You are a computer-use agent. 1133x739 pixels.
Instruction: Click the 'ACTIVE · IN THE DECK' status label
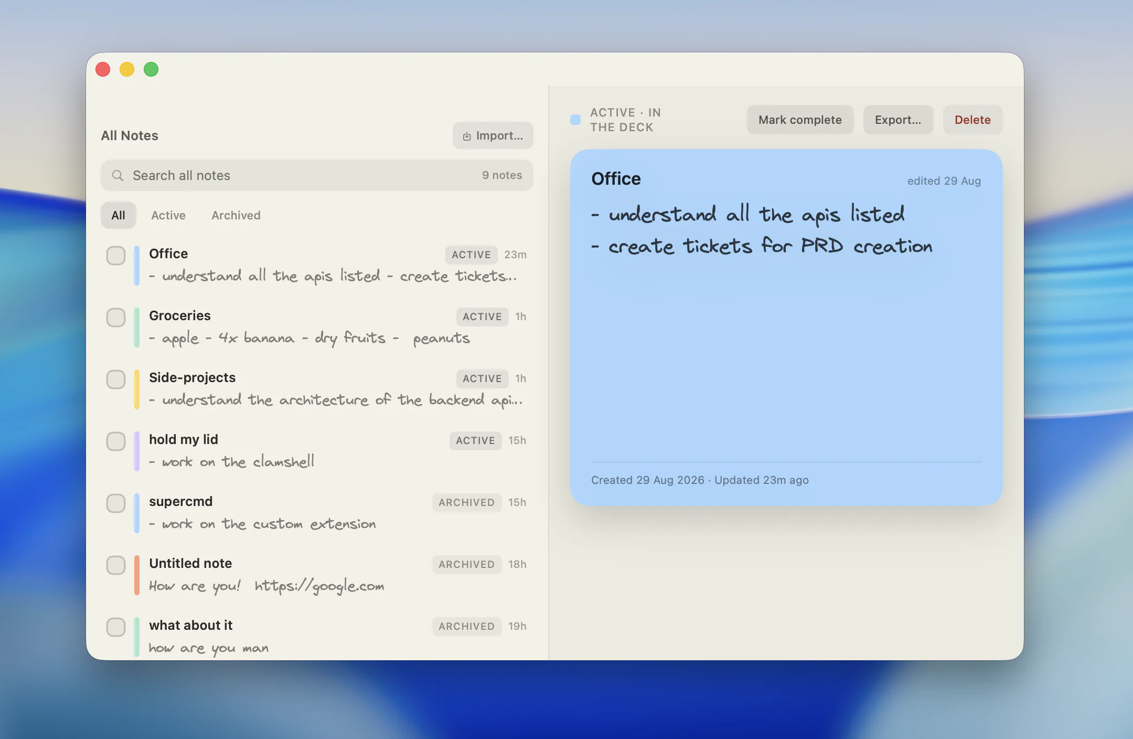tap(626, 120)
